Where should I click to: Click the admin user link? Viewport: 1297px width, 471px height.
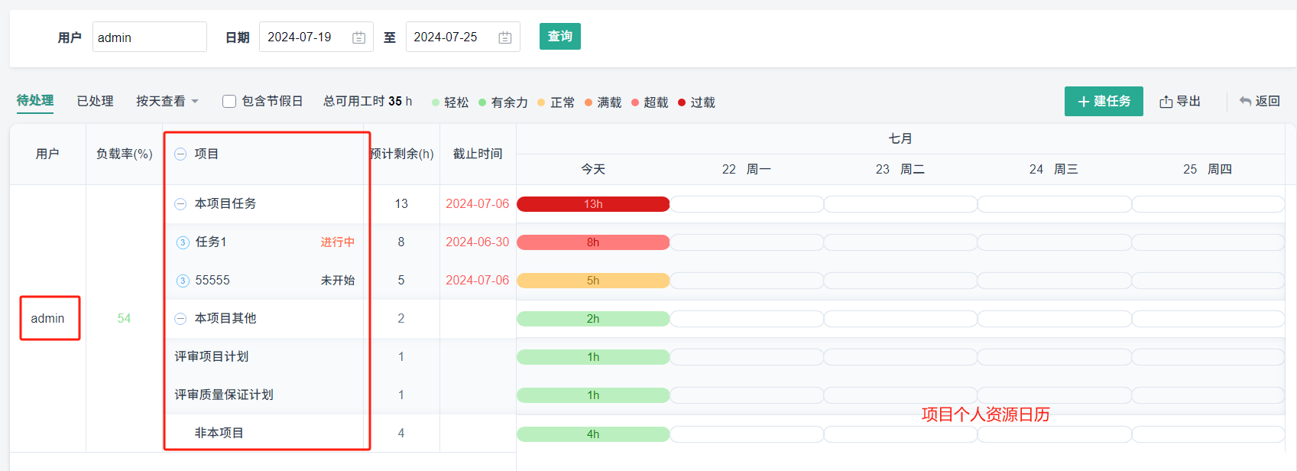click(x=47, y=318)
